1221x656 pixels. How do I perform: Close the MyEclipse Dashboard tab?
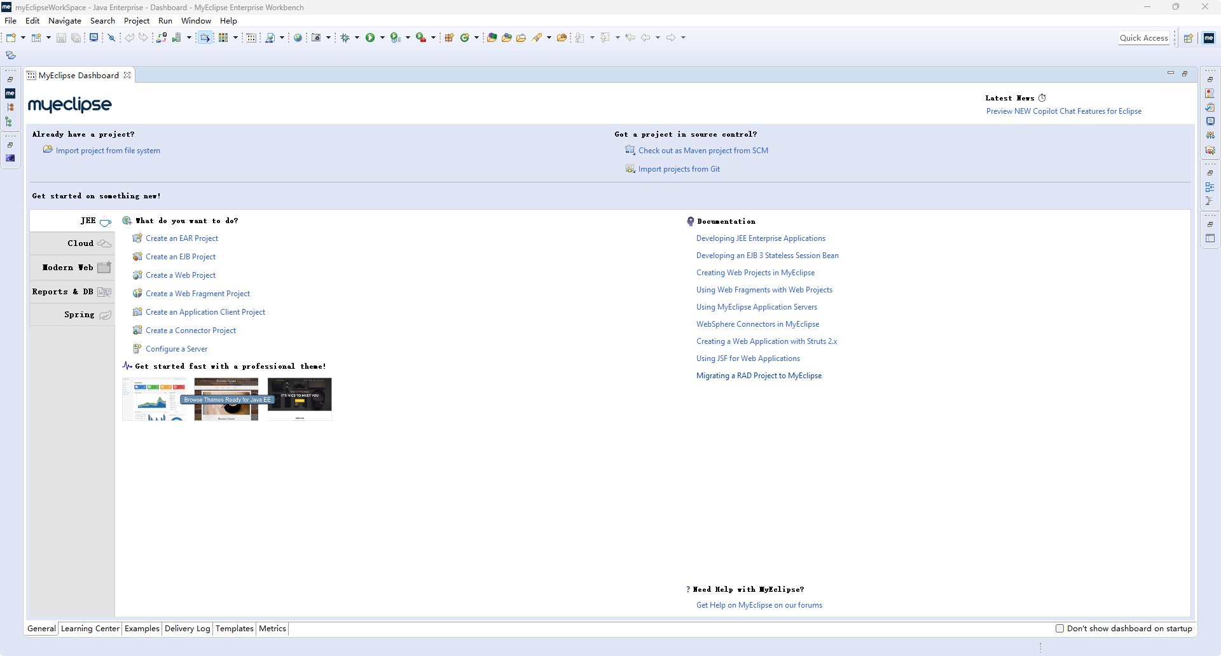pos(127,75)
